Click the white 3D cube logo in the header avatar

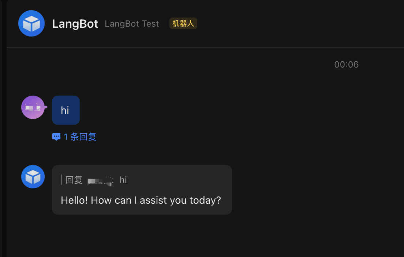(x=31, y=23)
